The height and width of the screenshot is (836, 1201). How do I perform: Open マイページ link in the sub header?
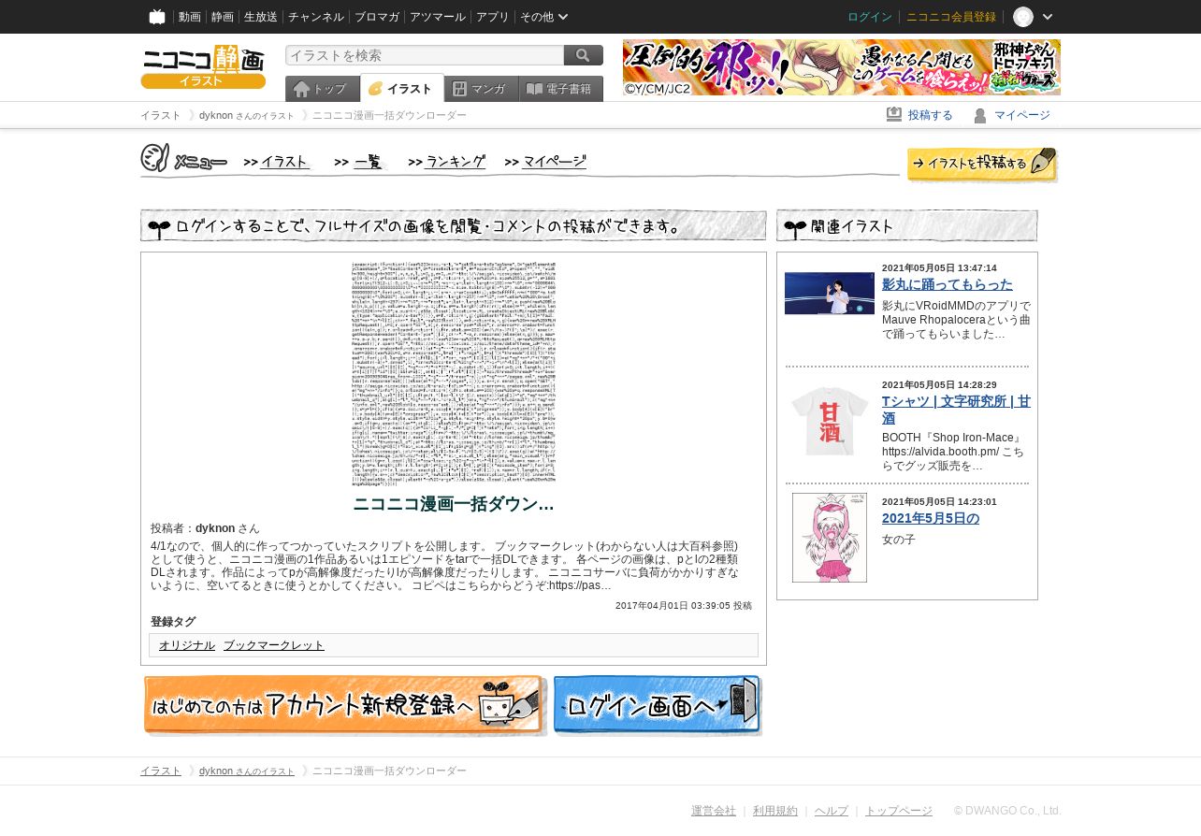coord(1022,115)
